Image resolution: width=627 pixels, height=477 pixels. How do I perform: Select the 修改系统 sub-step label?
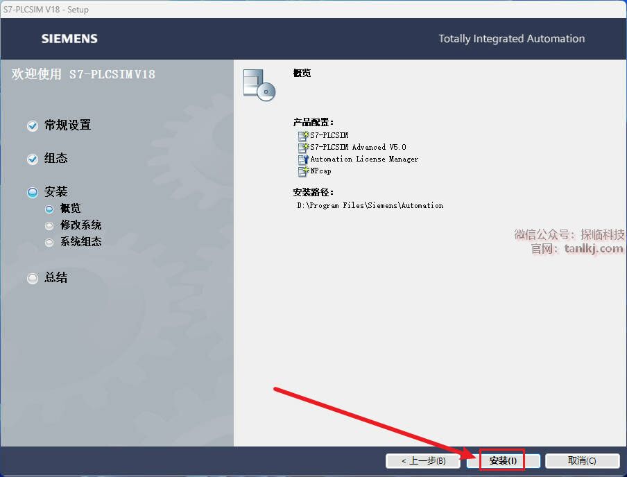80,225
